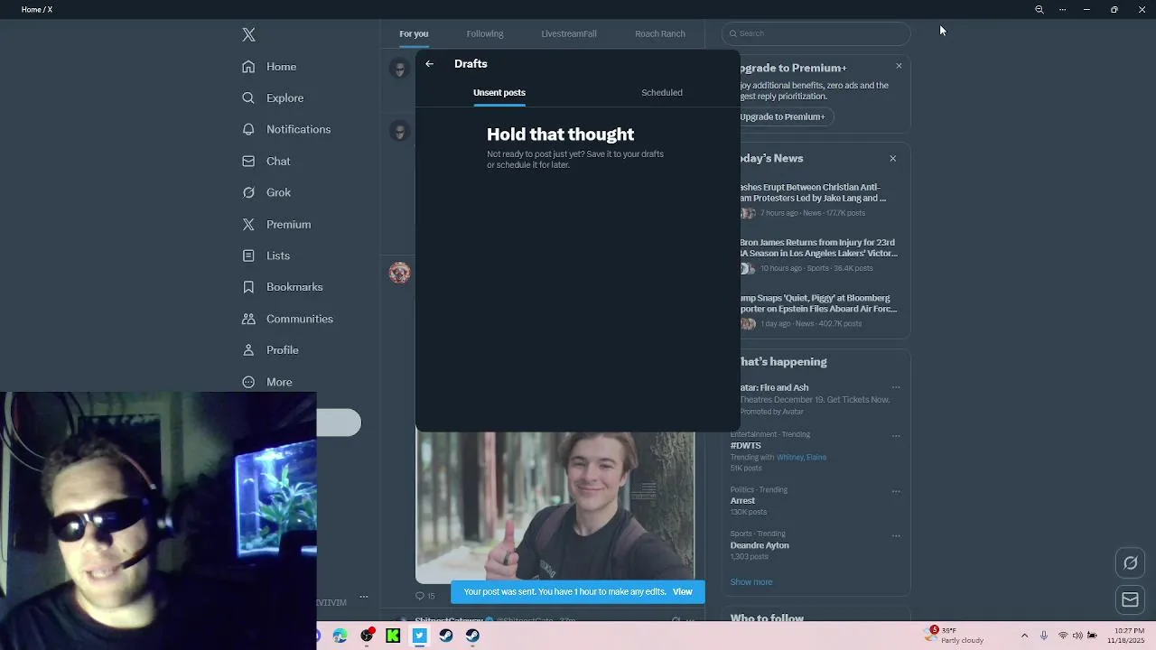The width and height of the screenshot is (1156, 650).
Task: Open Lists in the sidebar
Action: pos(266,255)
